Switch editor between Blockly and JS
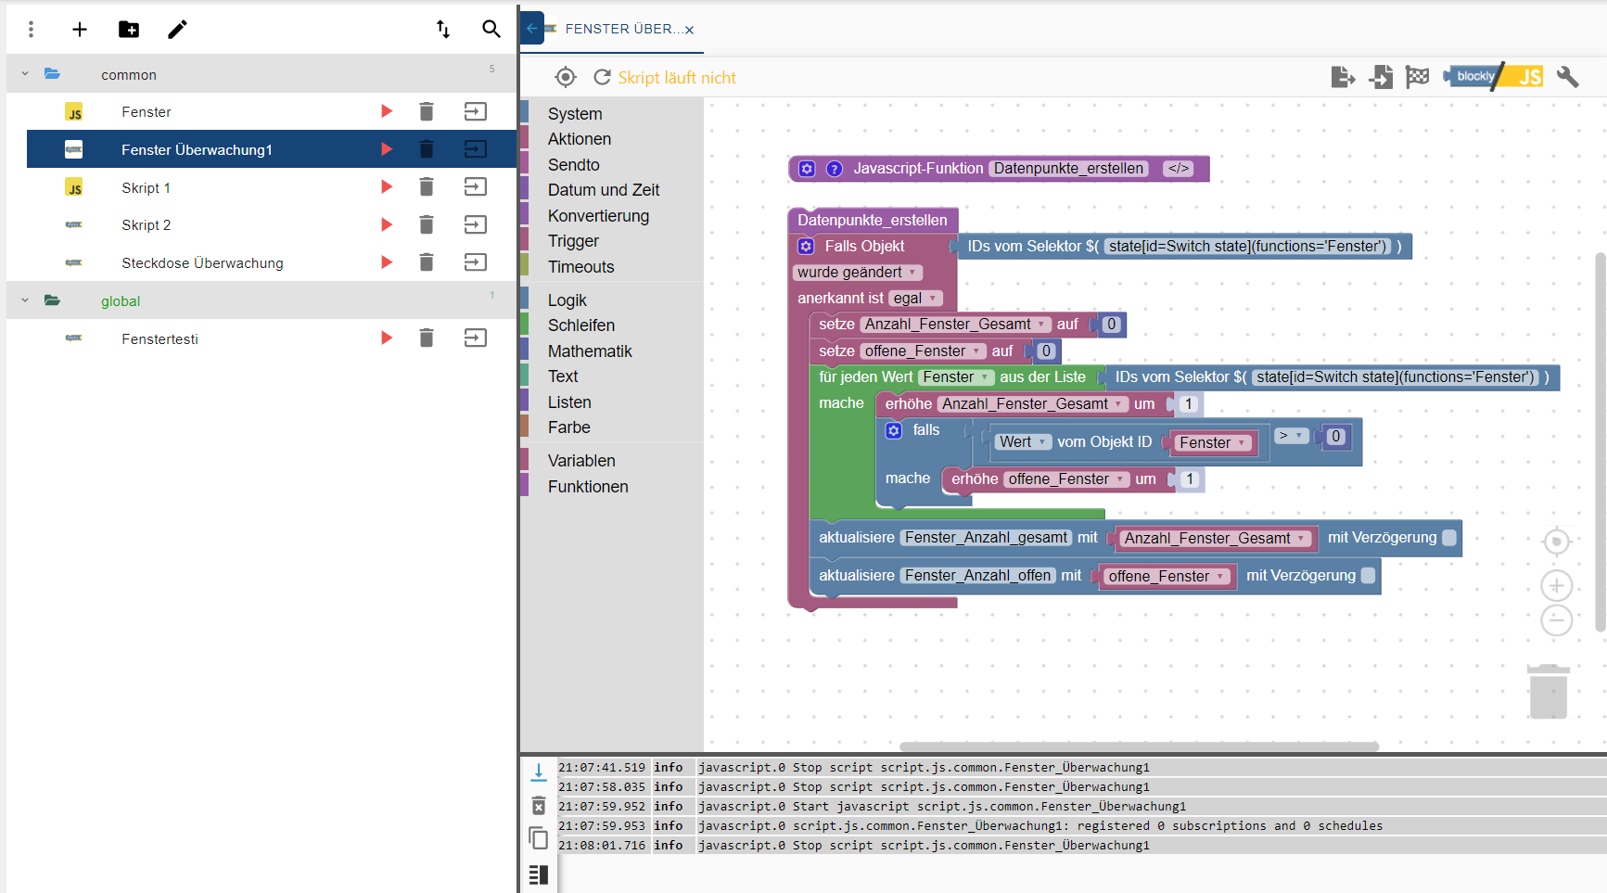 coord(1494,77)
